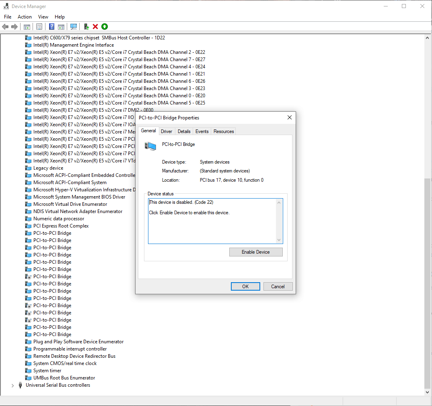The width and height of the screenshot is (432, 406).
Task: Toggle the Show/Hide Console Tree toolbar icon
Action: point(27,27)
